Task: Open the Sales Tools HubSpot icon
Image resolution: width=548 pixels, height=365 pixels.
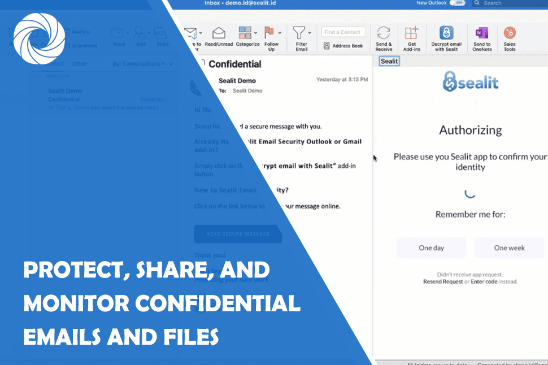Action: tap(510, 33)
